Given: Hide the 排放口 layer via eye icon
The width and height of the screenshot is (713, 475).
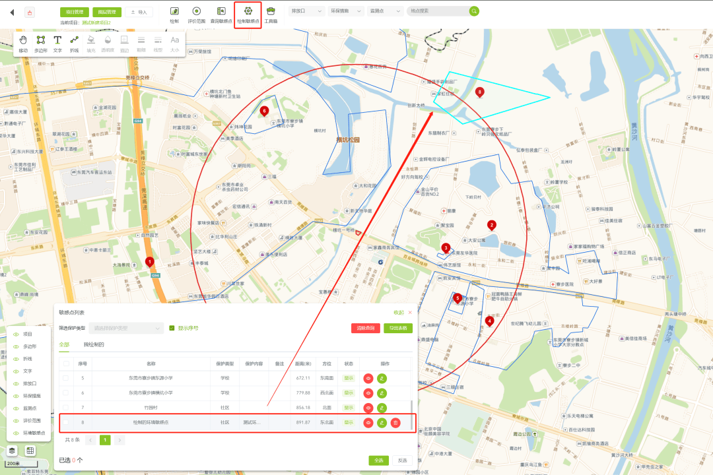Looking at the screenshot, I should [x=17, y=383].
